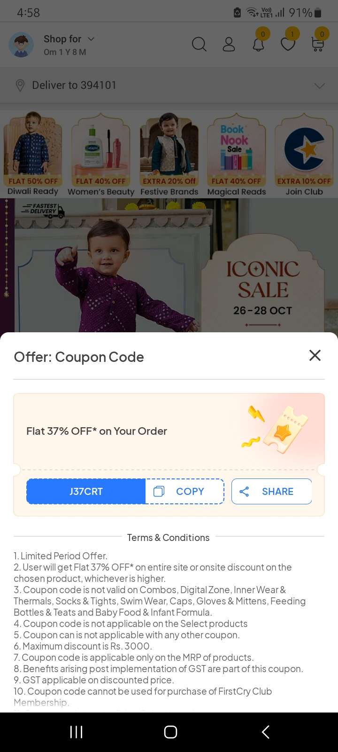
Task: Close the Coupon Code offer sheet
Action: (x=315, y=355)
